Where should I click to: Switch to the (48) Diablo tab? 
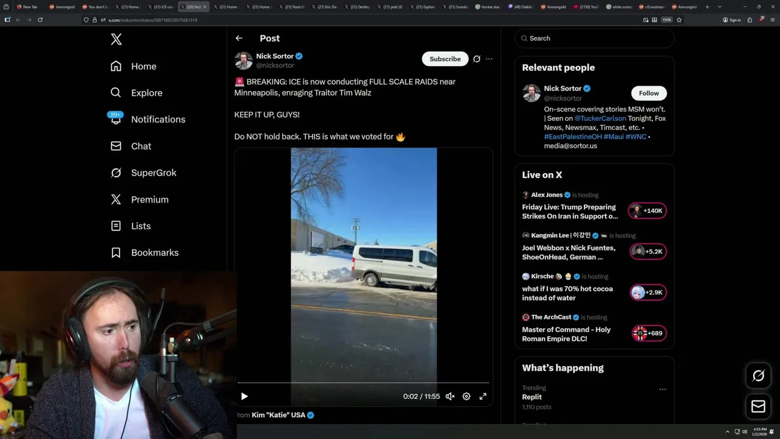pyautogui.click(x=522, y=7)
